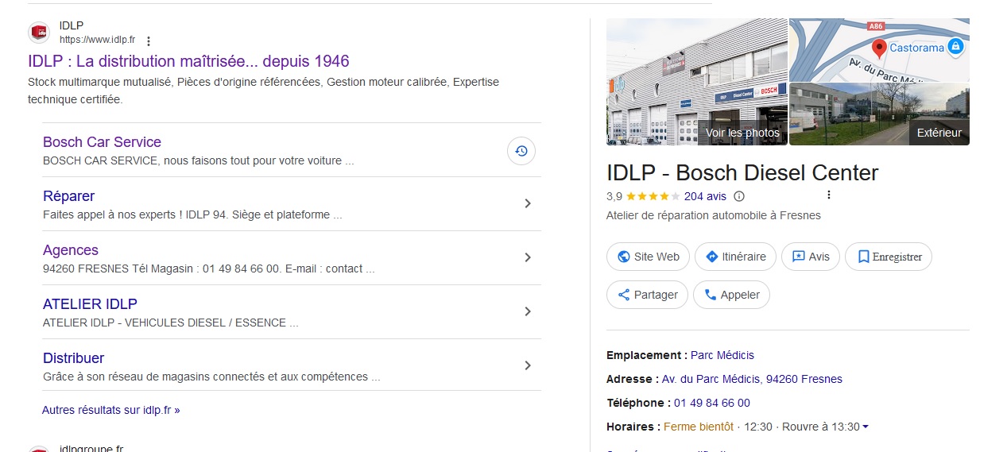Viewport: 1007px width, 452px height.
Task: Get directions with the Itinéraire button
Action: (735, 257)
